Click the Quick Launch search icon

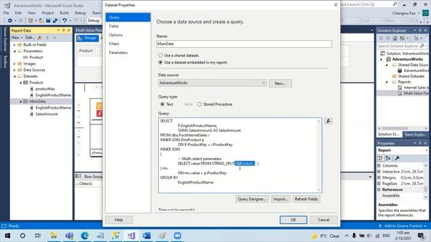tap(395, 5)
